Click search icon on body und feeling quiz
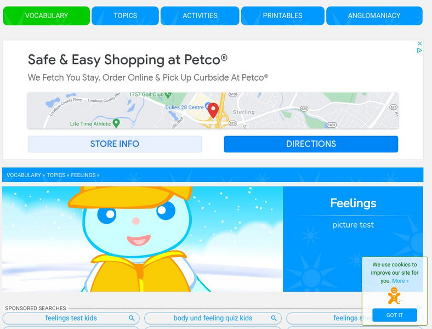The height and width of the screenshot is (329, 432). click(274, 318)
